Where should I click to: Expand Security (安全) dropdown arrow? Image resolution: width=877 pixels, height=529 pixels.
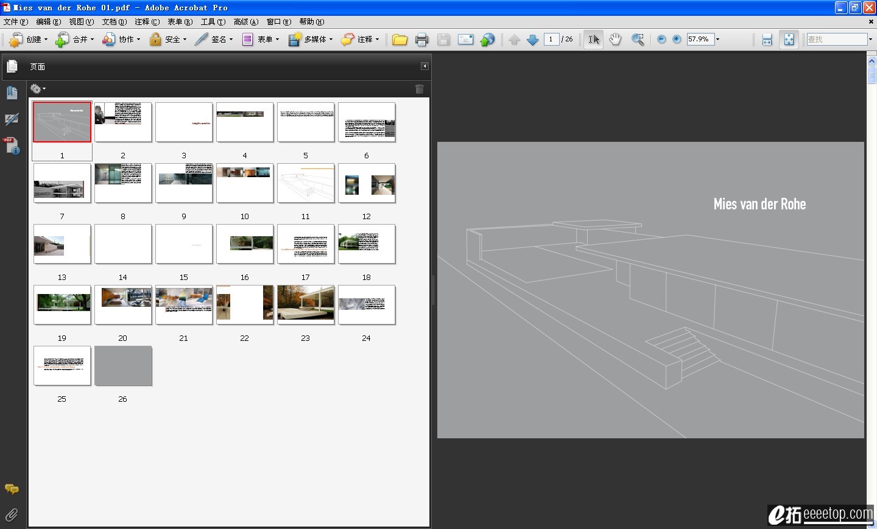coord(185,40)
